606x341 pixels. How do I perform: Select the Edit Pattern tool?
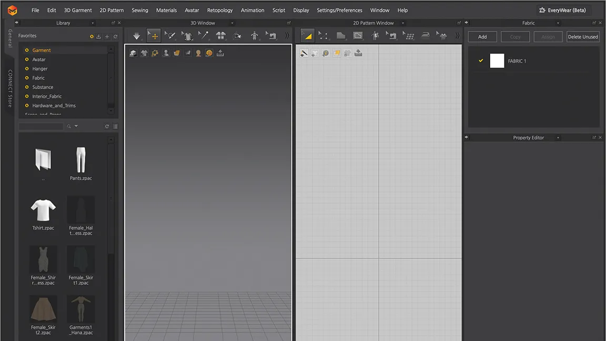323,35
